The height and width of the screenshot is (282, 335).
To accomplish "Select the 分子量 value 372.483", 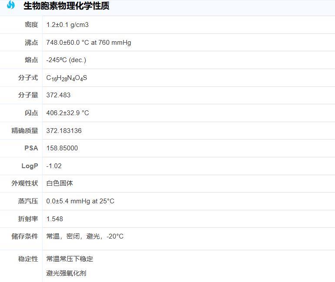I will (x=58, y=95).
